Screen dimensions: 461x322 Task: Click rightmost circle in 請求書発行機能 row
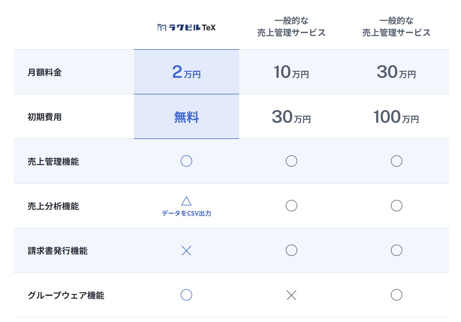397,250
